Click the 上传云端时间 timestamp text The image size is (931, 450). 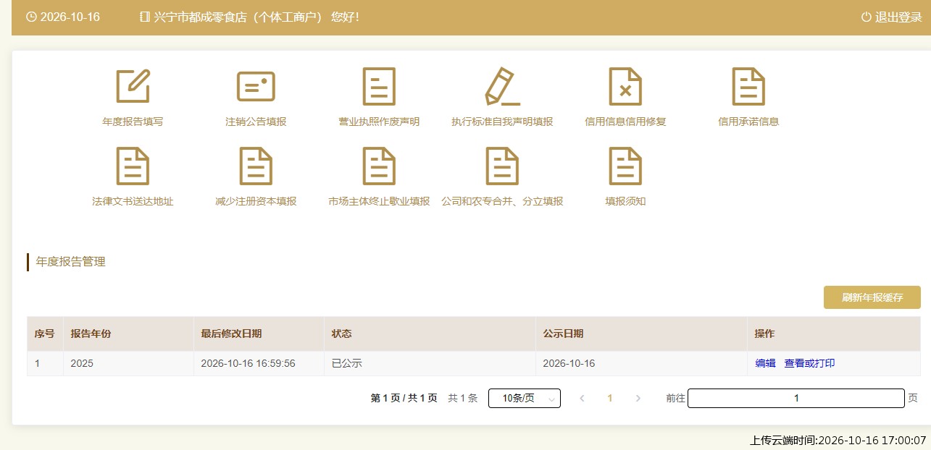pyautogui.click(x=838, y=440)
